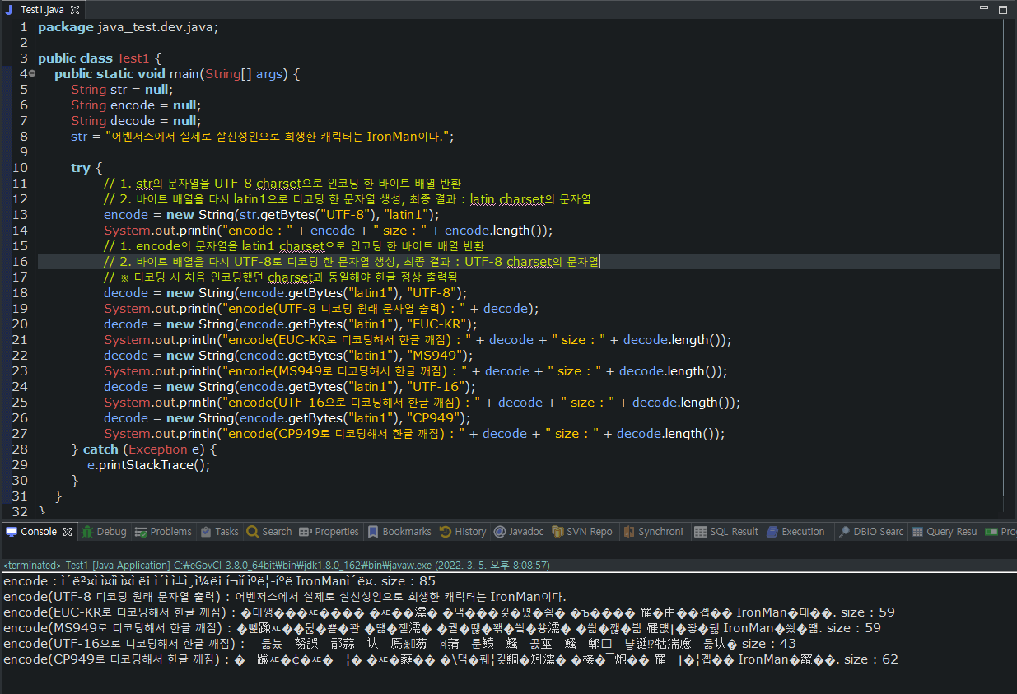Switch to the Synchronize tab
Screen dimensions: 1017x694
coord(654,532)
